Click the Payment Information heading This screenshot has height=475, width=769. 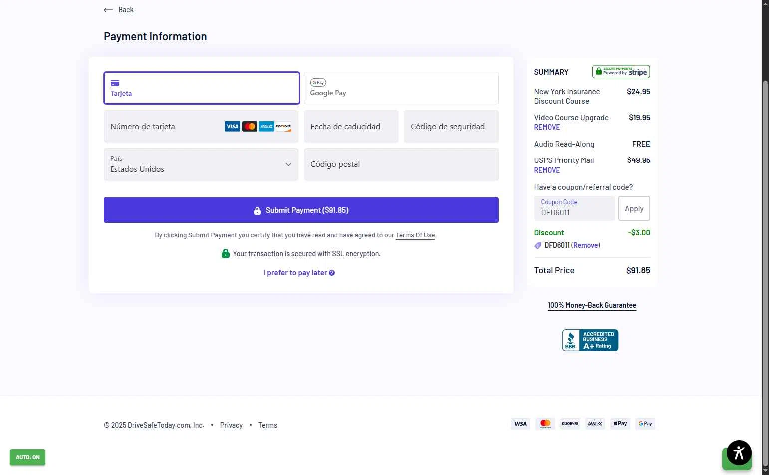tap(155, 36)
